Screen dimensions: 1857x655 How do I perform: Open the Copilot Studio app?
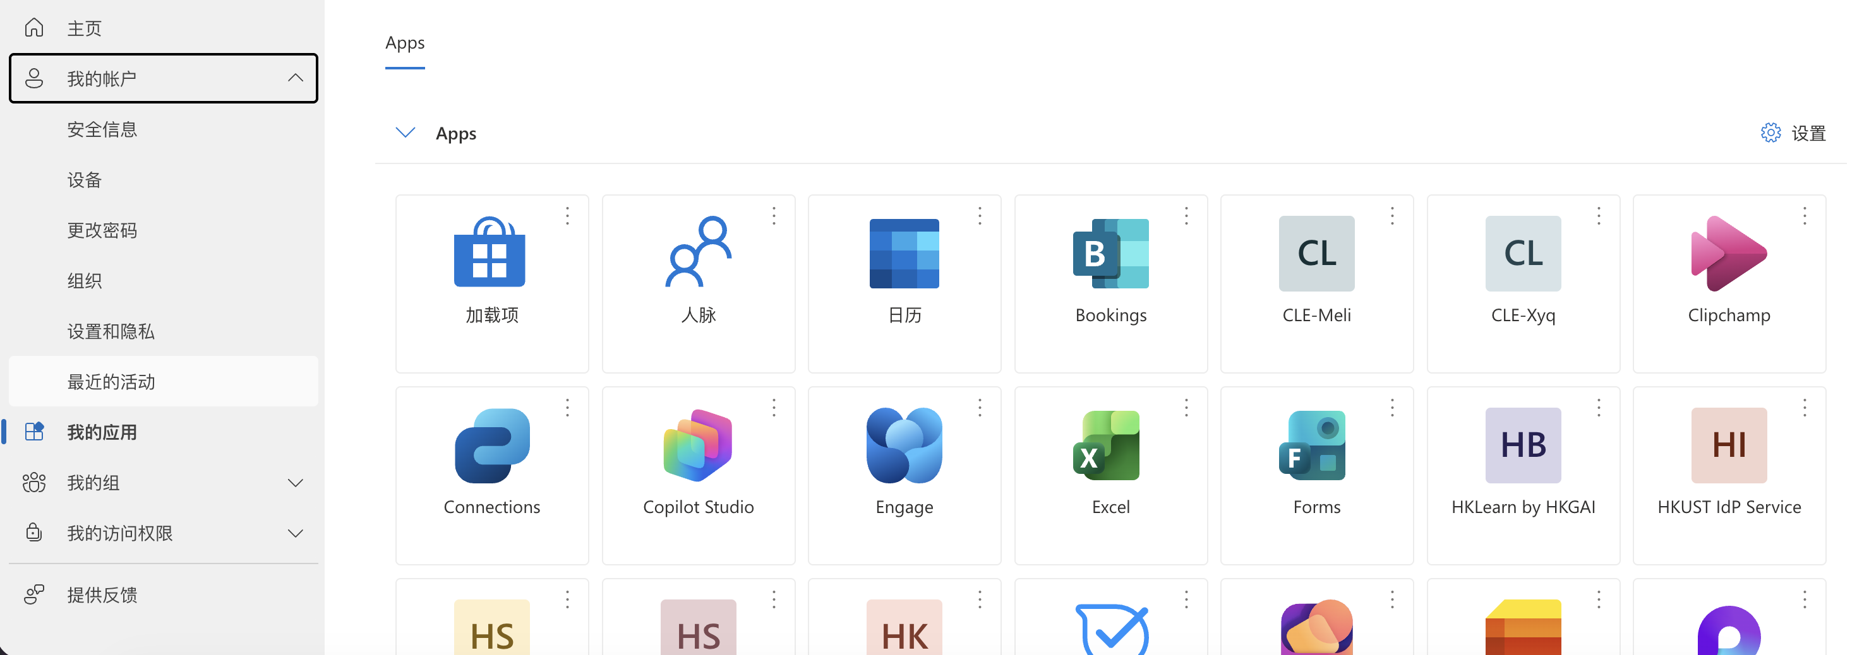(x=698, y=476)
